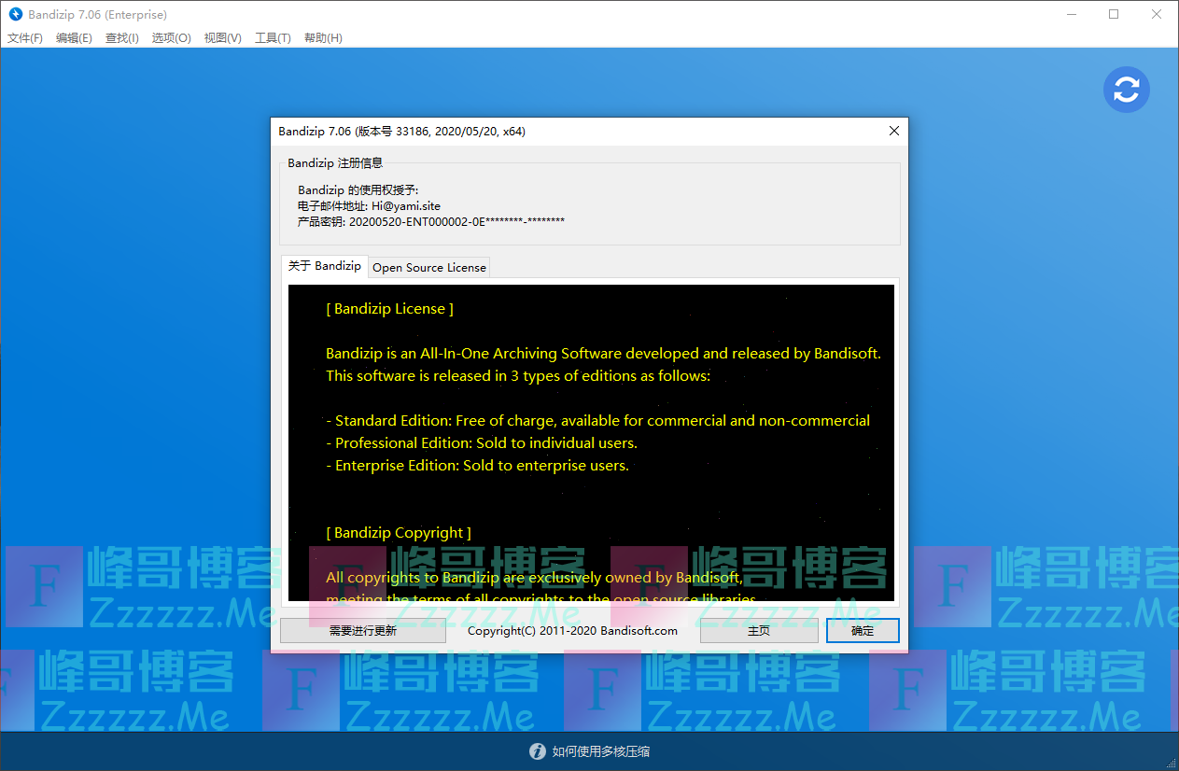
Task: Click the 主页 button
Action: point(759,631)
